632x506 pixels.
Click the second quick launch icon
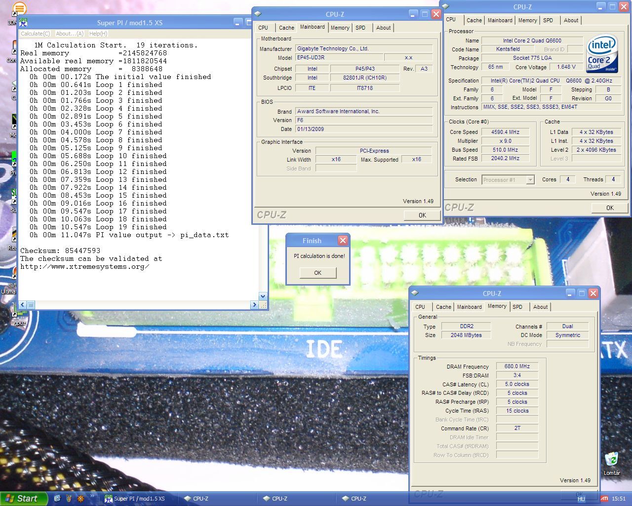click(x=69, y=499)
